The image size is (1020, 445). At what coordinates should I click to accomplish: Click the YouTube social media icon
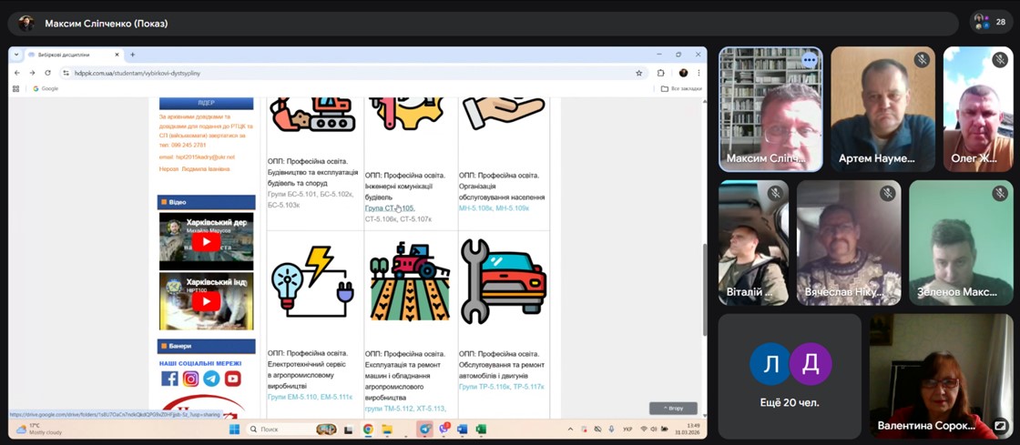pyautogui.click(x=233, y=379)
